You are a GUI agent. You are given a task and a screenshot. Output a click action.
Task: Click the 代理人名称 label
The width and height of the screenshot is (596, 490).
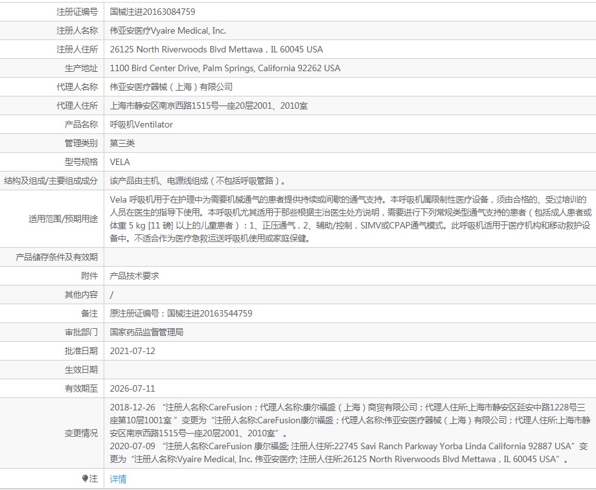[x=77, y=87]
